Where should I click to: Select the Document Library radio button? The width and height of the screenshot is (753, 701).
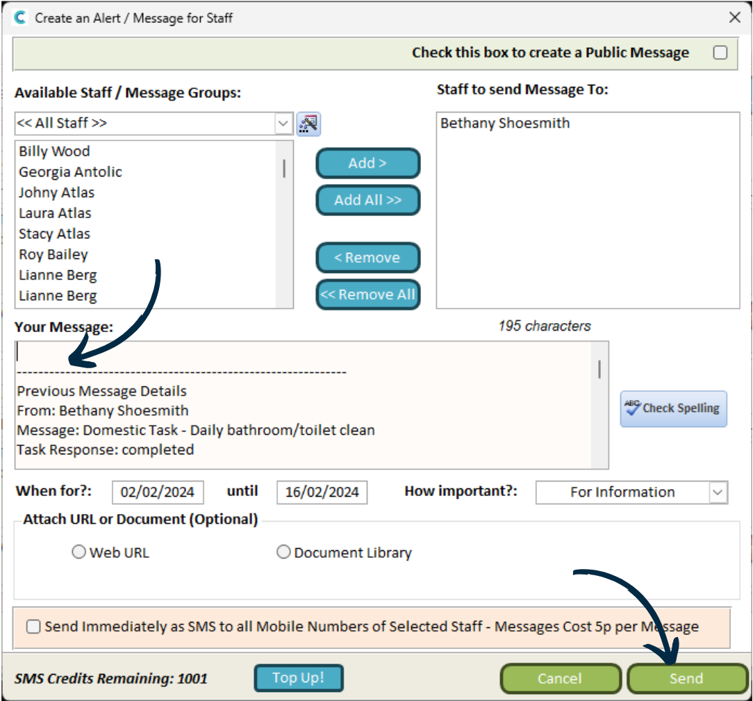point(283,552)
